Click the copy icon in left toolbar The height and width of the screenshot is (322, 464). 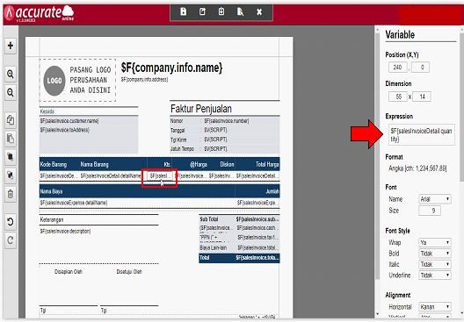(x=11, y=120)
